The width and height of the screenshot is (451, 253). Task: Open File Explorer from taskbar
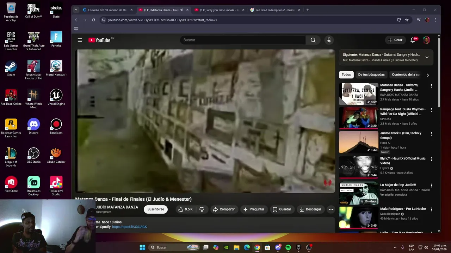(236, 247)
